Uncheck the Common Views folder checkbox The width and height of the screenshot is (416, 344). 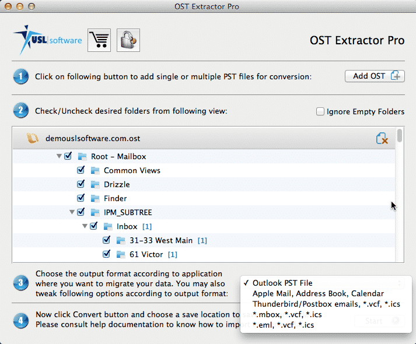[x=81, y=170]
